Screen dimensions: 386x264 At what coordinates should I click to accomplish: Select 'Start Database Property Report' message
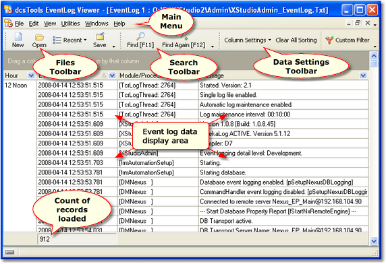pos(283,211)
